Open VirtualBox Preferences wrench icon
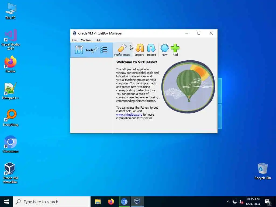This screenshot has width=276, height=207. [122, 50]
